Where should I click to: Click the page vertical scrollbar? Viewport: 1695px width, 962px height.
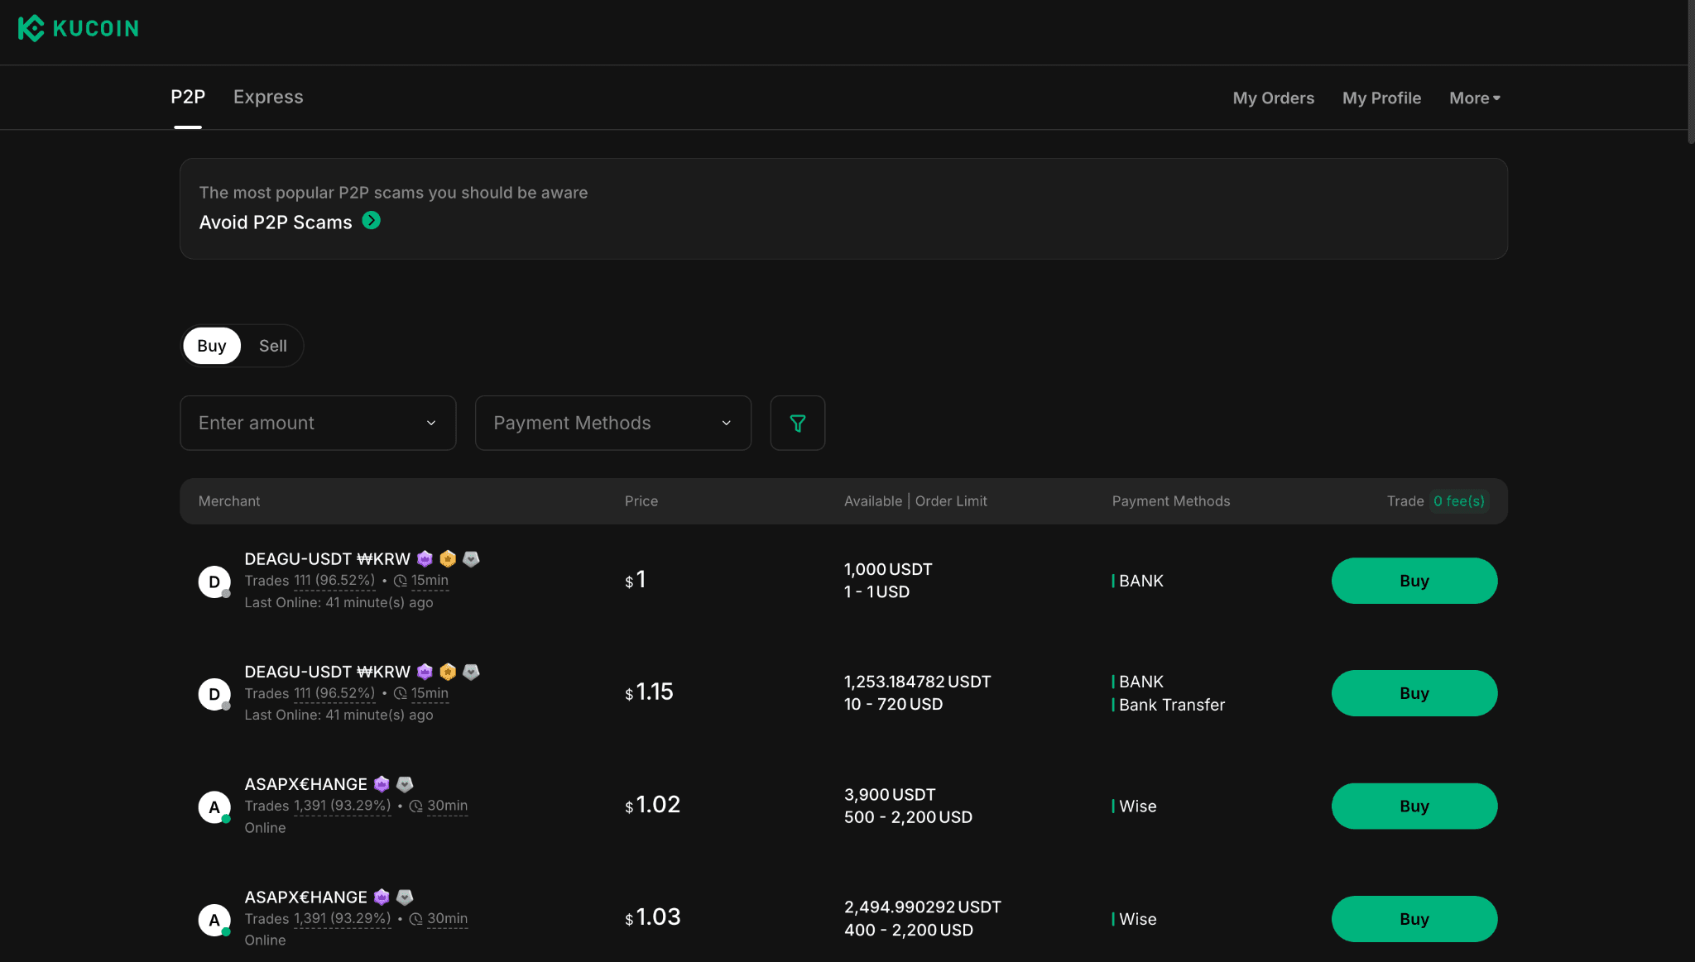coord(1691,73)
